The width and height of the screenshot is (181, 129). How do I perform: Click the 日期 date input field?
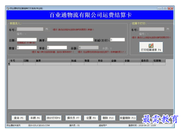point(27,40)
